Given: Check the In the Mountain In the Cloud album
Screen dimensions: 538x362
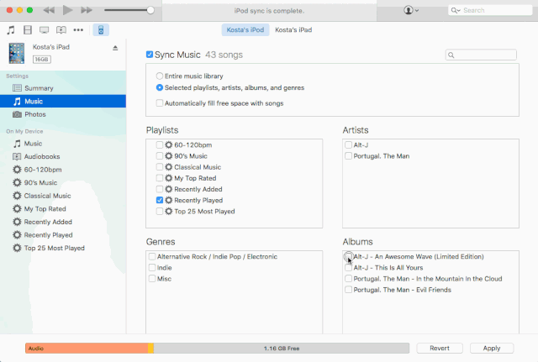Looking at the screenshot, I should click(x=348, y=278).
